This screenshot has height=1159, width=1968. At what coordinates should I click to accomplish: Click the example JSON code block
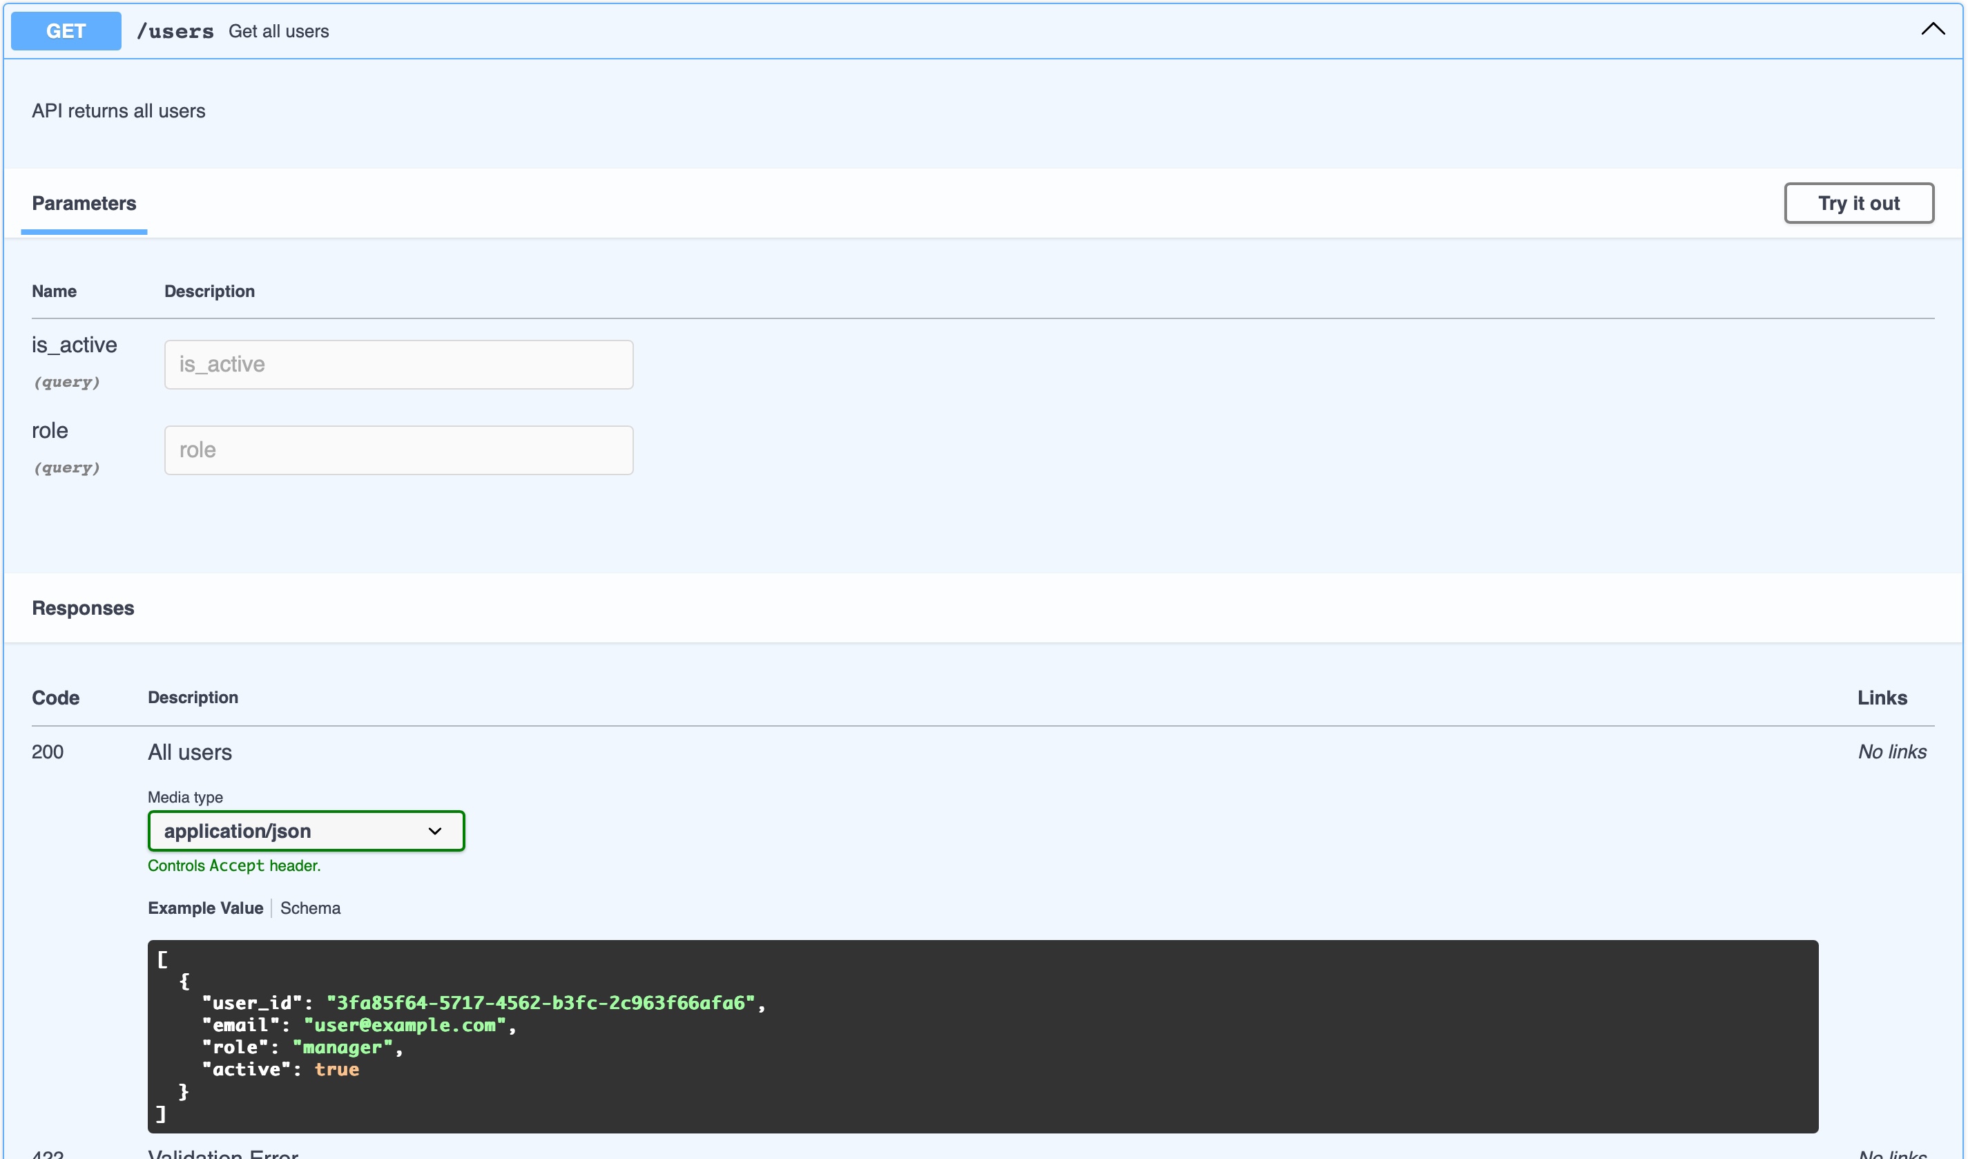coord(983,1036)
